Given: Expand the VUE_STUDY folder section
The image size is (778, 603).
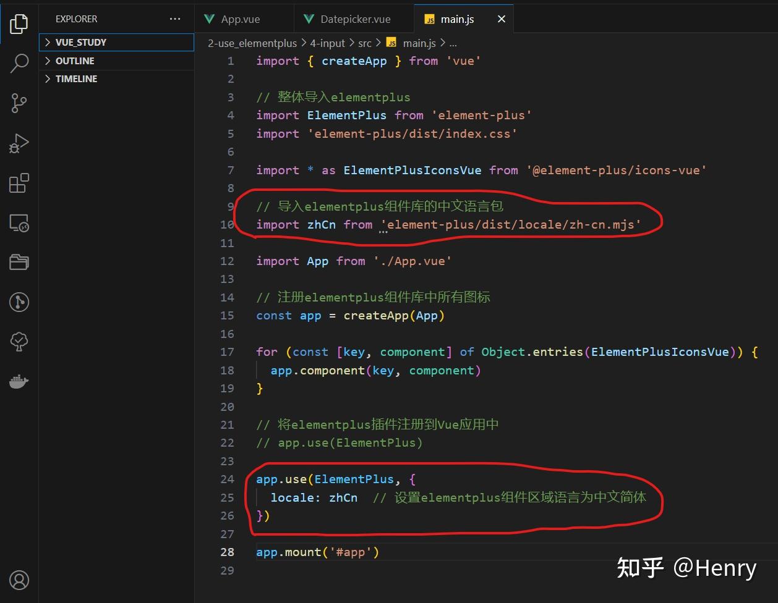Looking at the screenshot, I should [116, 42].
